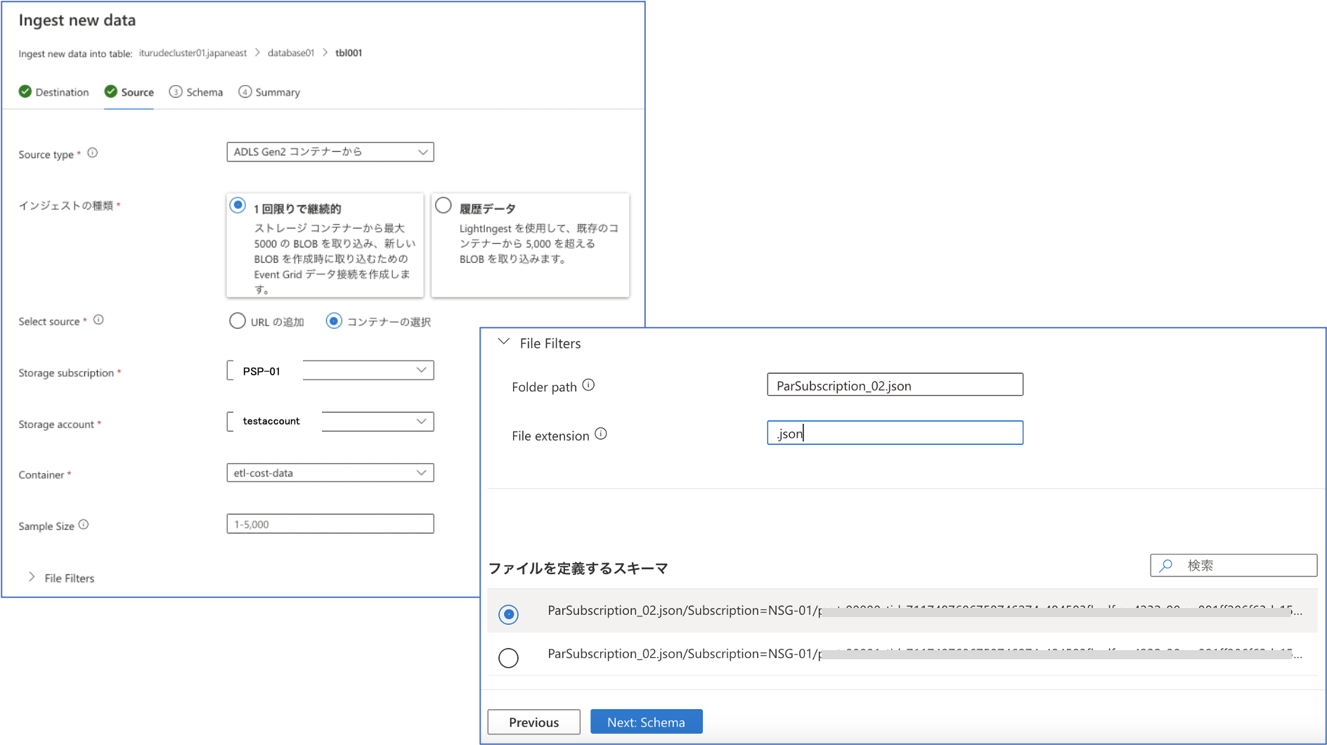Click the Source type info icon
This screenshot has width=1327, height=745.
93,153
